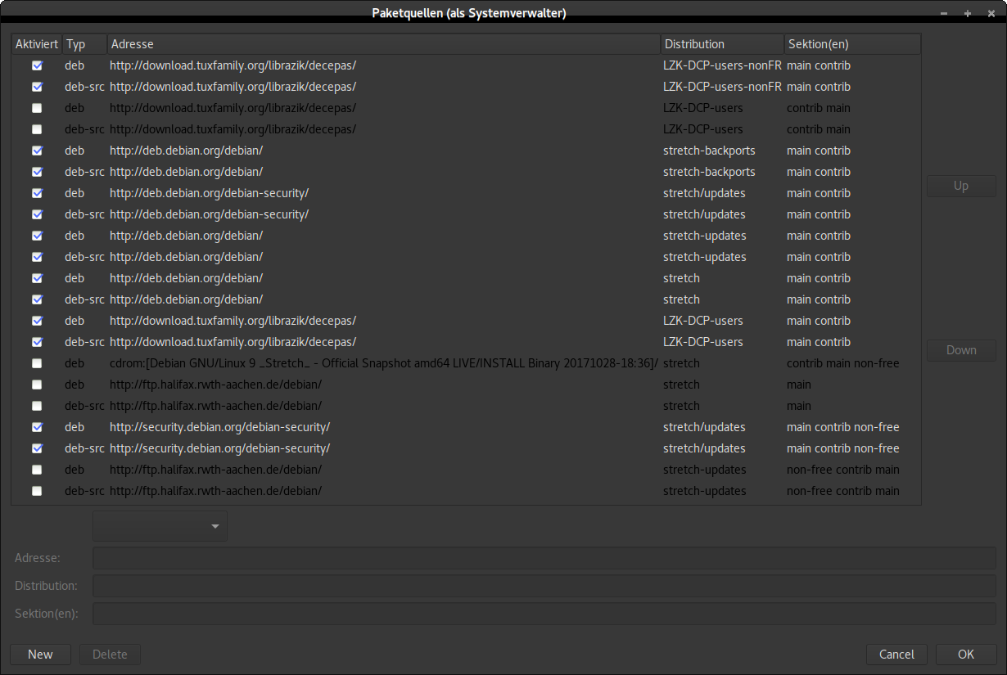Cancel the Paketquellen dialog
This screenshot has height=675, width=1007.
pyautogui.click(x=896, y=655)
